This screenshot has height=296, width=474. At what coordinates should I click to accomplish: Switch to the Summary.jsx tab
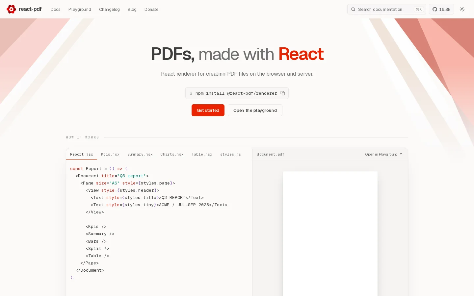[140, 154]
